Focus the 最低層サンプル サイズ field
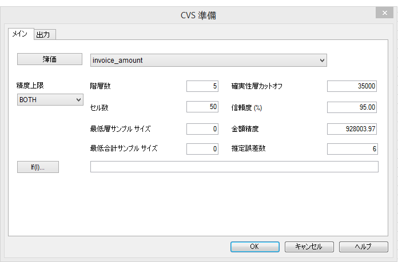The width and height of the screenshot is (398, 262). tap(202, 128)
